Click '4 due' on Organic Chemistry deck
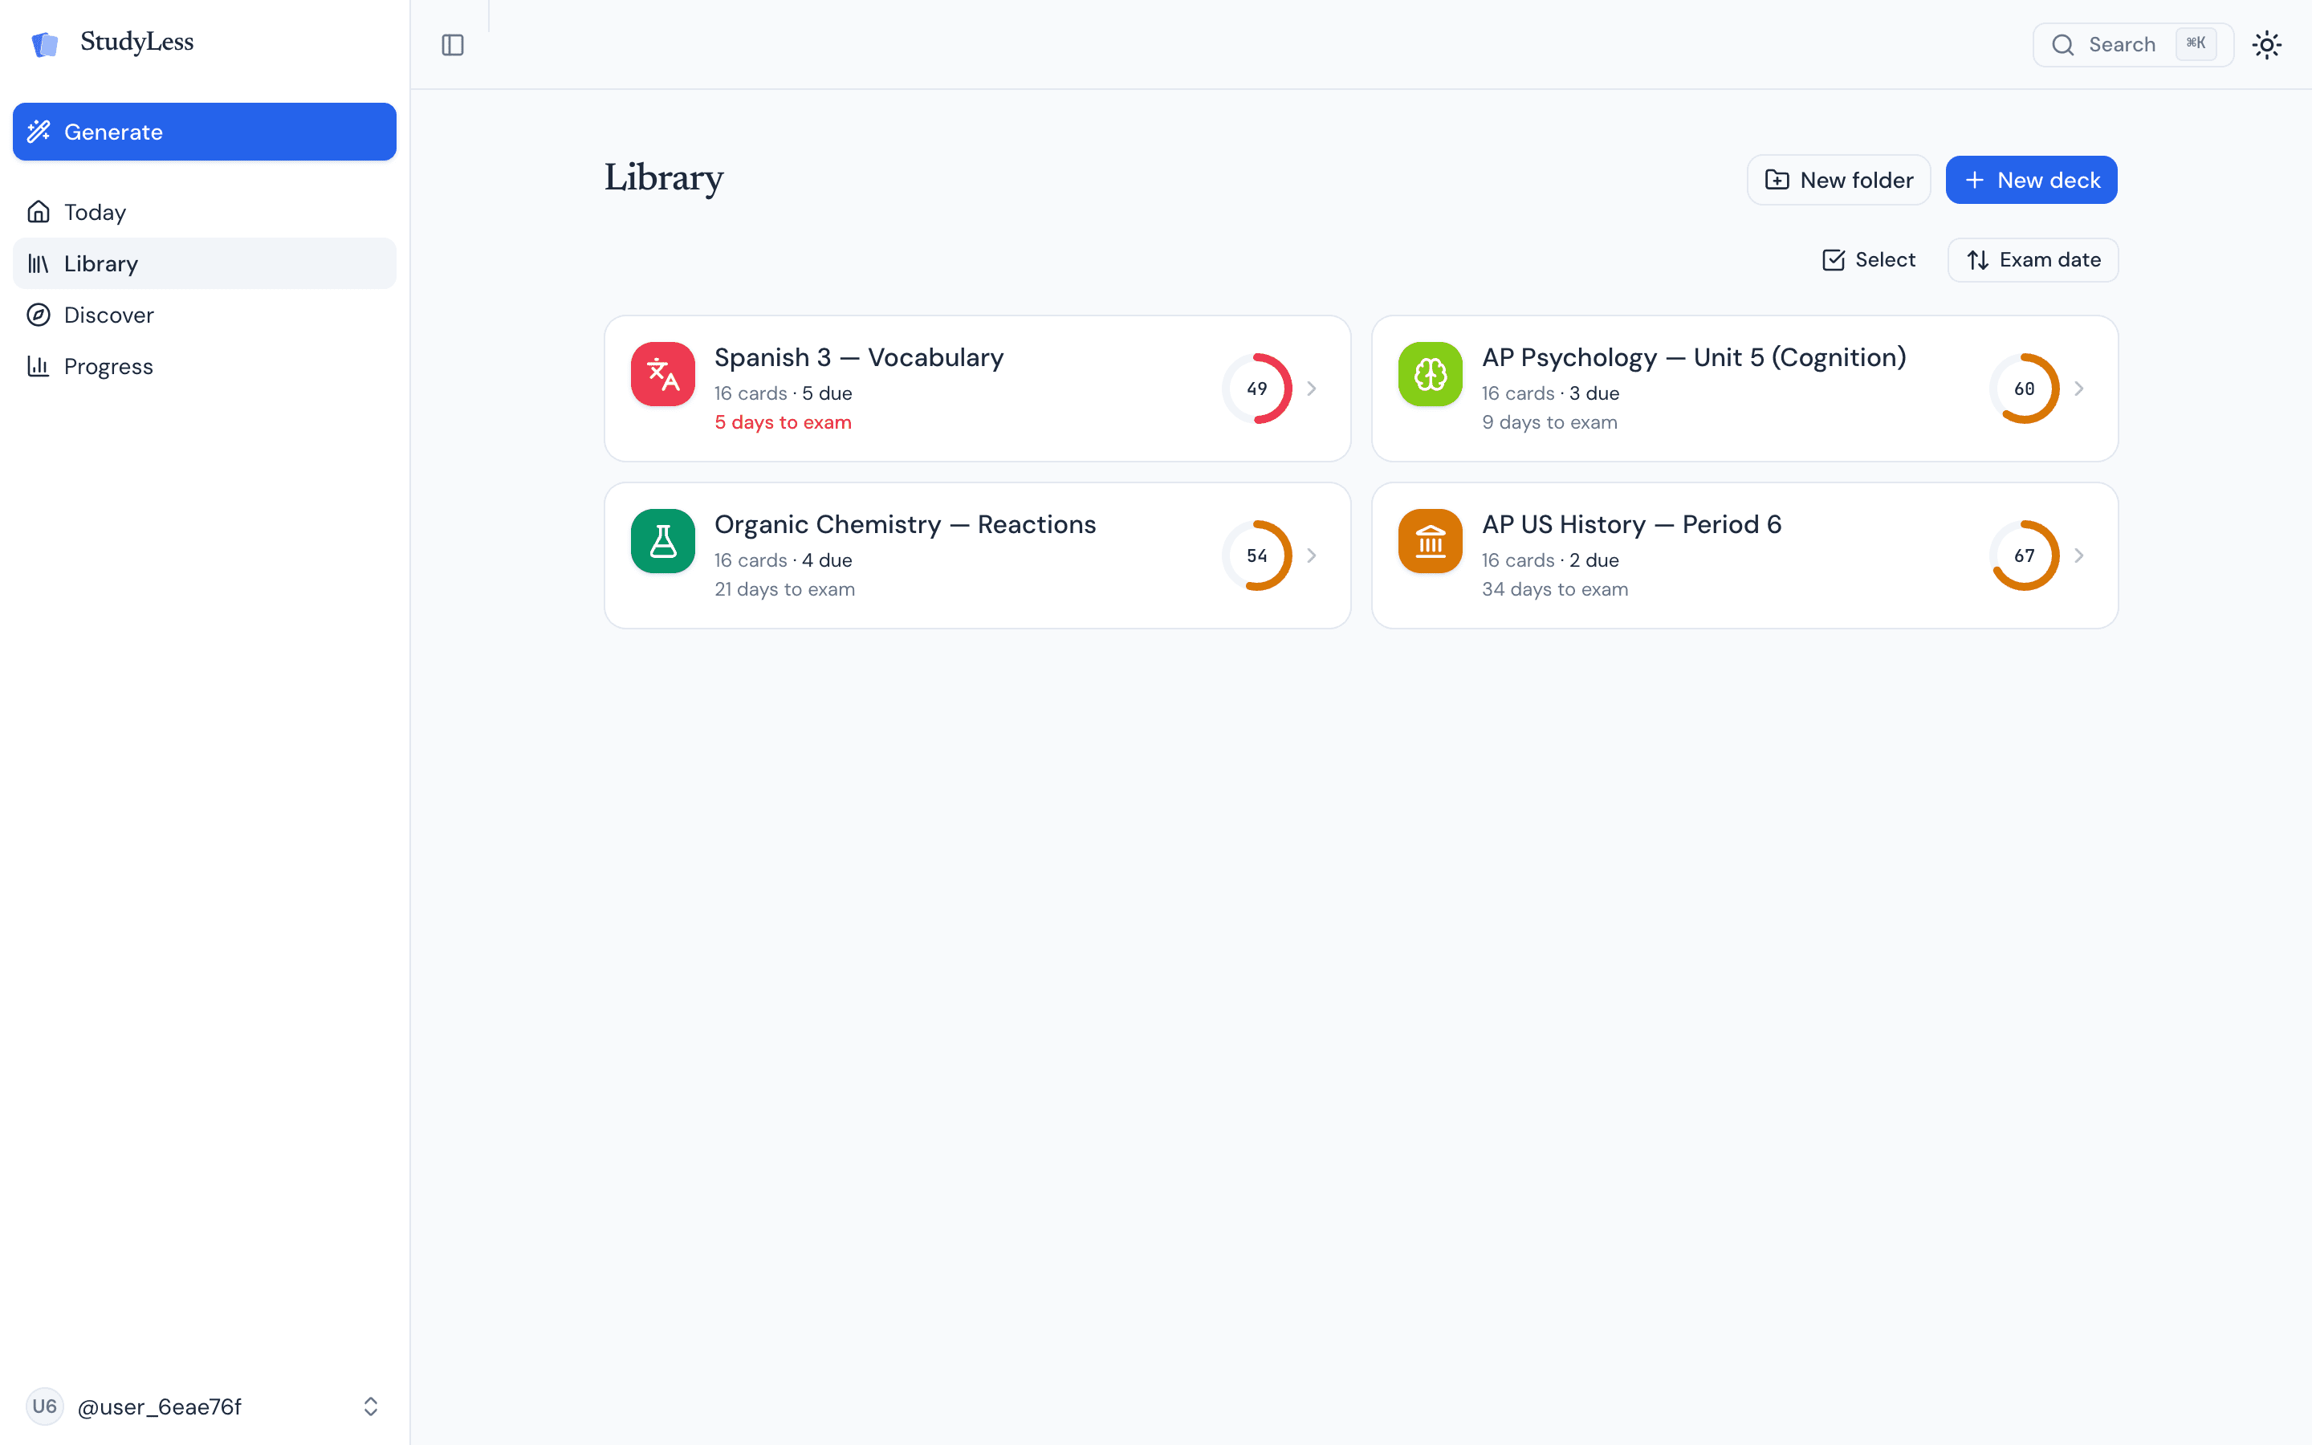The height and width of the screenshot is (1445, 2312). 828,561
